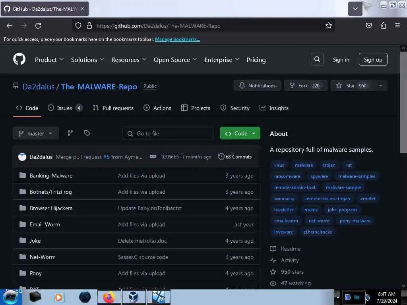Reload the page using the refresh icon

pyautogui.click(x=38, y=26)
